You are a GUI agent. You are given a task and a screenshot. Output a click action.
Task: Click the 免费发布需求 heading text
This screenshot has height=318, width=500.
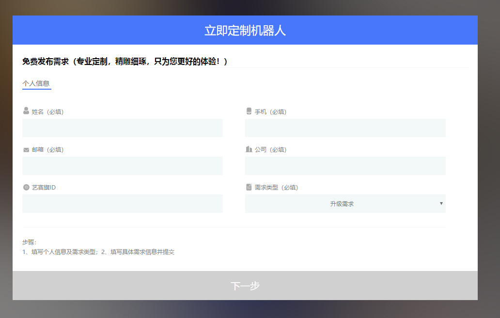pyautogui.click(x=125, y=62)
